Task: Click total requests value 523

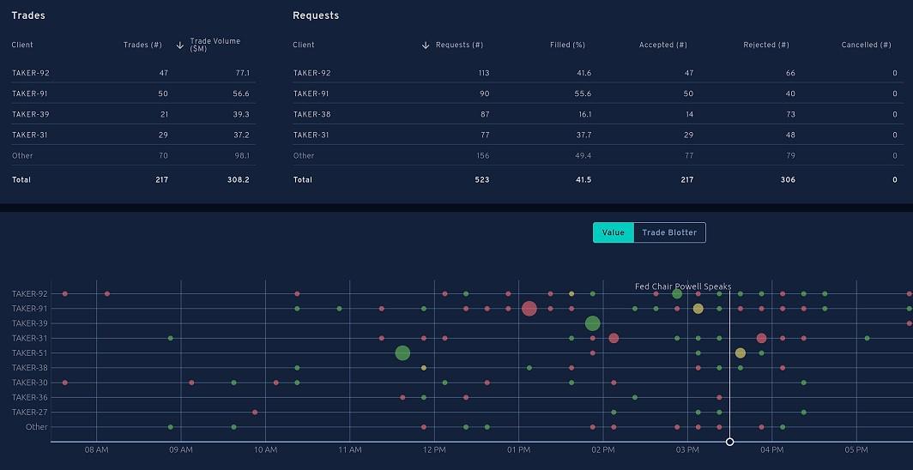Action: (483, 180)
